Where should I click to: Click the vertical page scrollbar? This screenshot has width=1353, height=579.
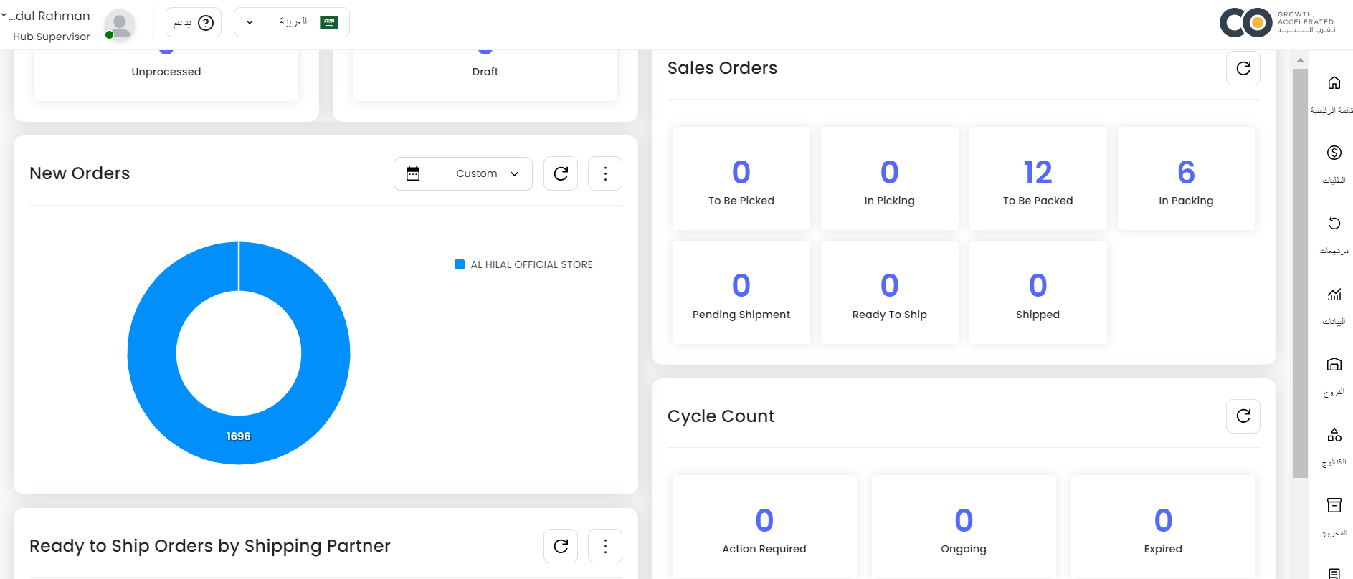(1300, 272)
